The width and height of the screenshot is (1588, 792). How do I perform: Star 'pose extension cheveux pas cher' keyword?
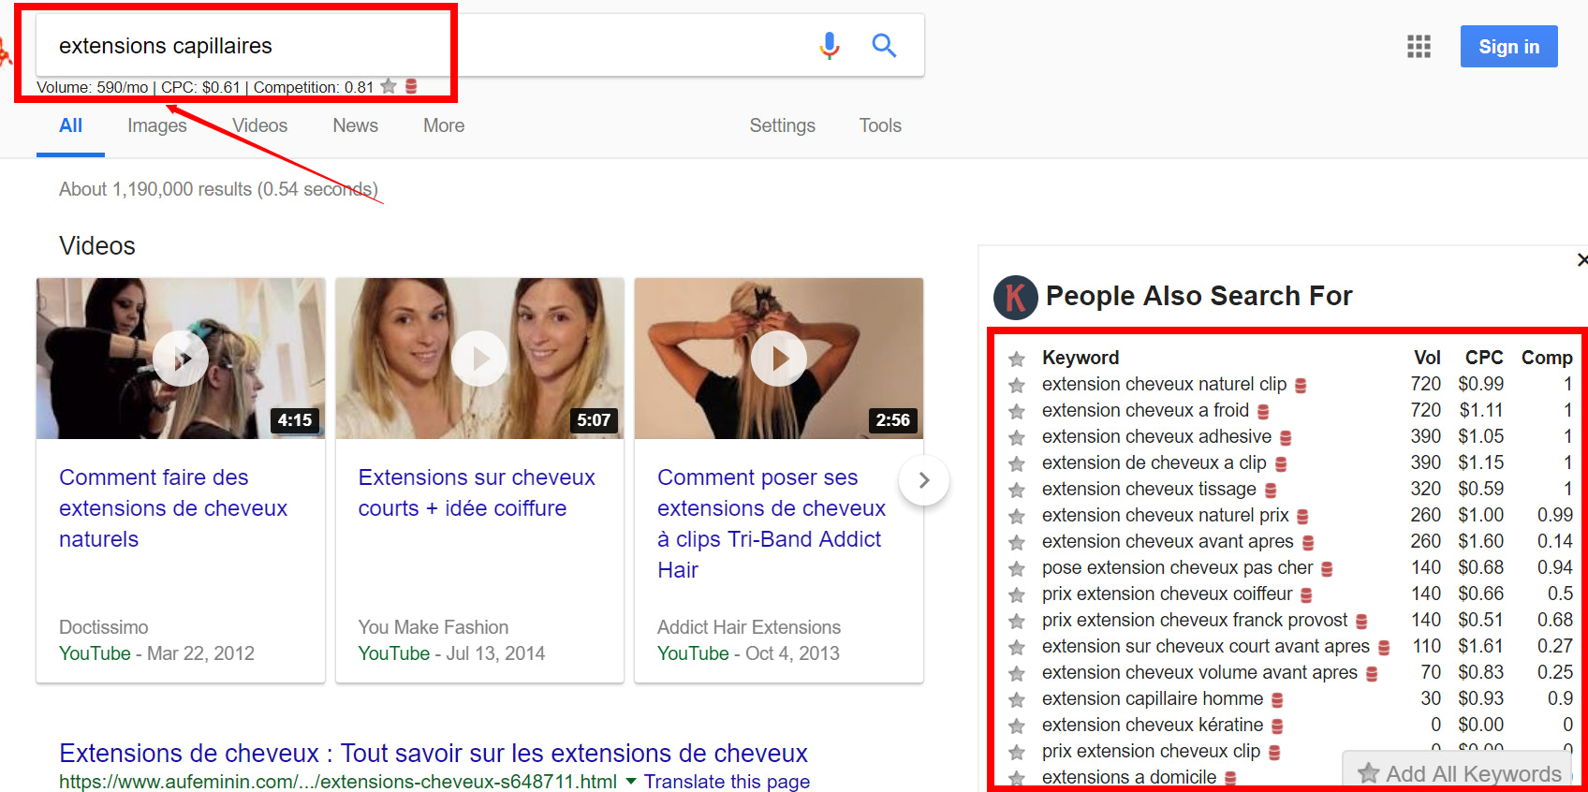[x=1016, y=568]
